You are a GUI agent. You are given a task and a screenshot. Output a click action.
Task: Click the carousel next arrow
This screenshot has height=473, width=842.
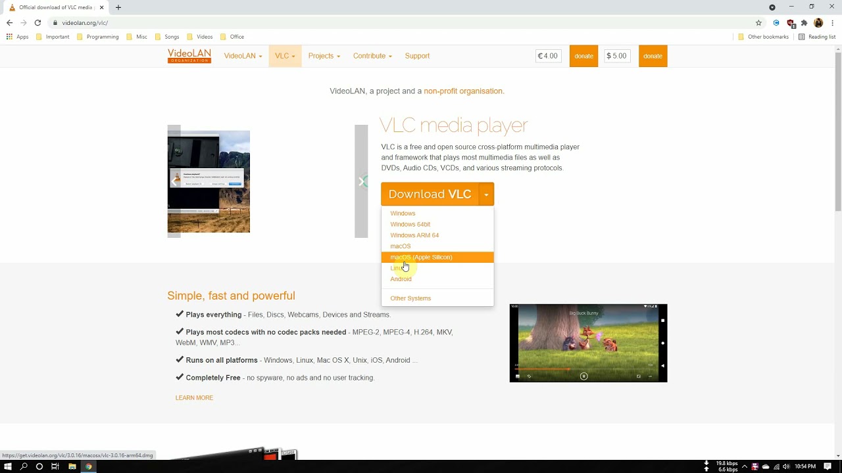pos(361,181)
